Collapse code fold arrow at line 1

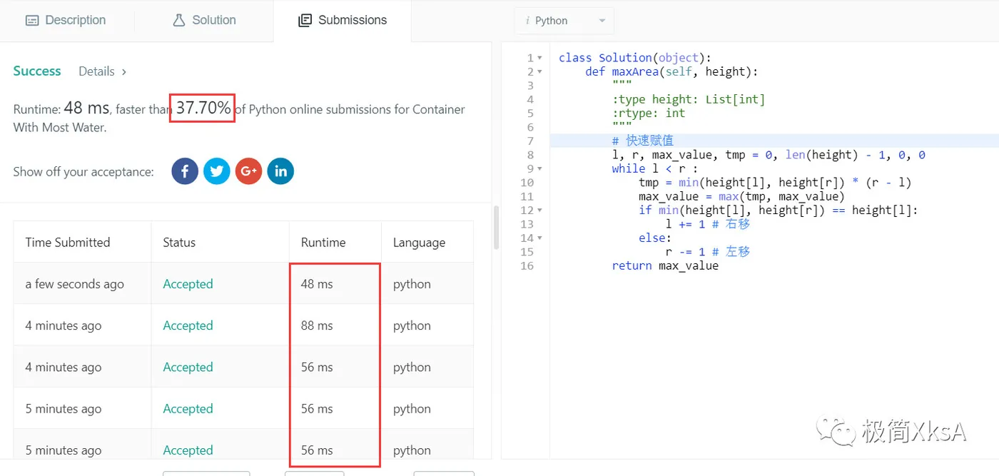coord(540,58)
